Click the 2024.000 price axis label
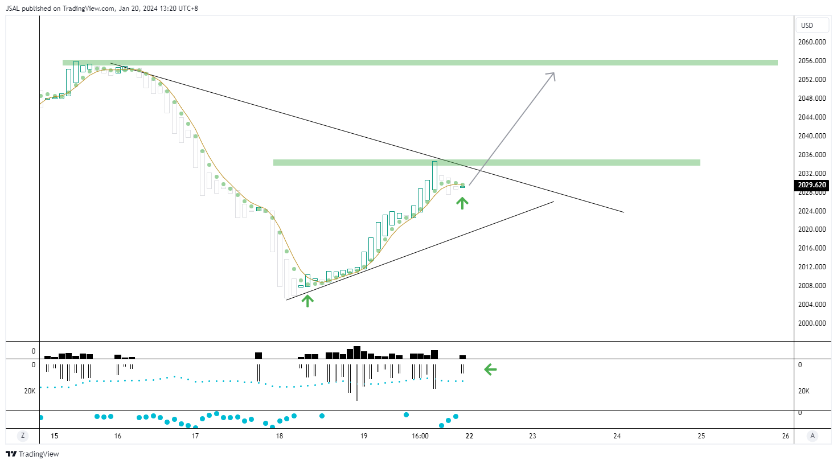 (812, 211)
